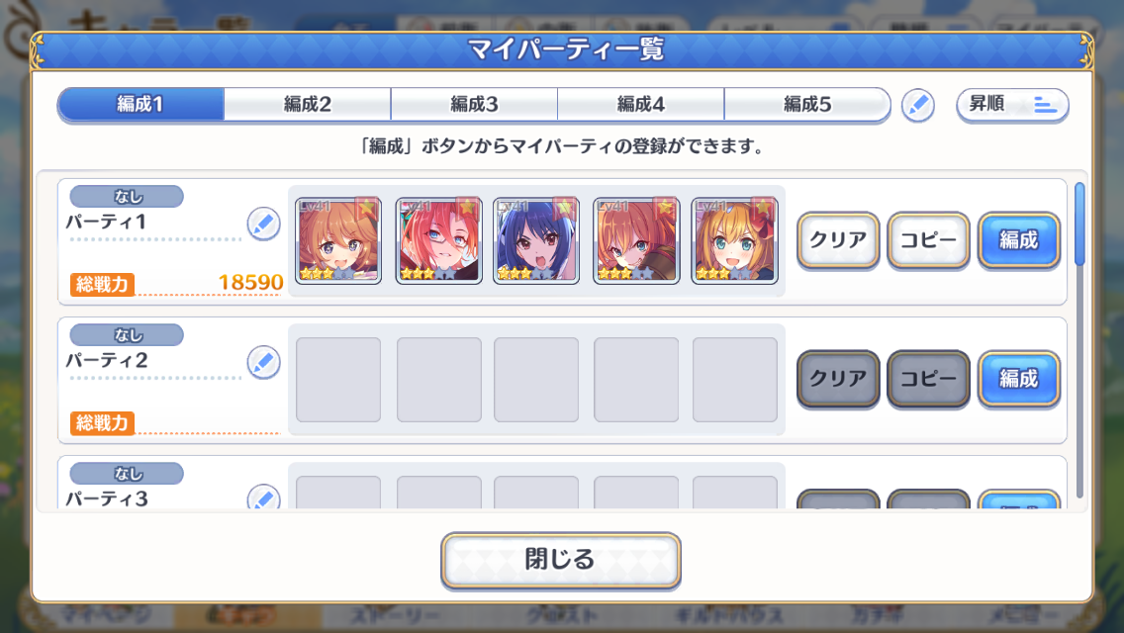
Task: Select the red-haired character portrait in パーティ1
Action: tap(438, 240)
